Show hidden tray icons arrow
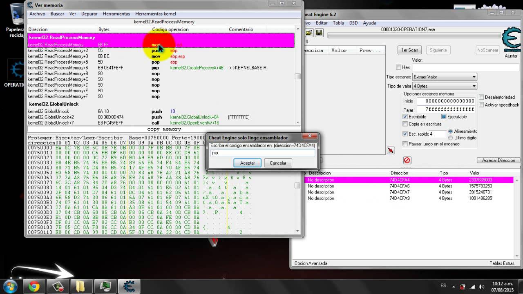Image resolution: width=523 pixels, height=294 pixels. point(454,286)
